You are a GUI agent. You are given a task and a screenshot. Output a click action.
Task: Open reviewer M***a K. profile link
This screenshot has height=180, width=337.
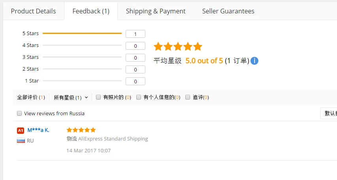click(x=38, y=130)
